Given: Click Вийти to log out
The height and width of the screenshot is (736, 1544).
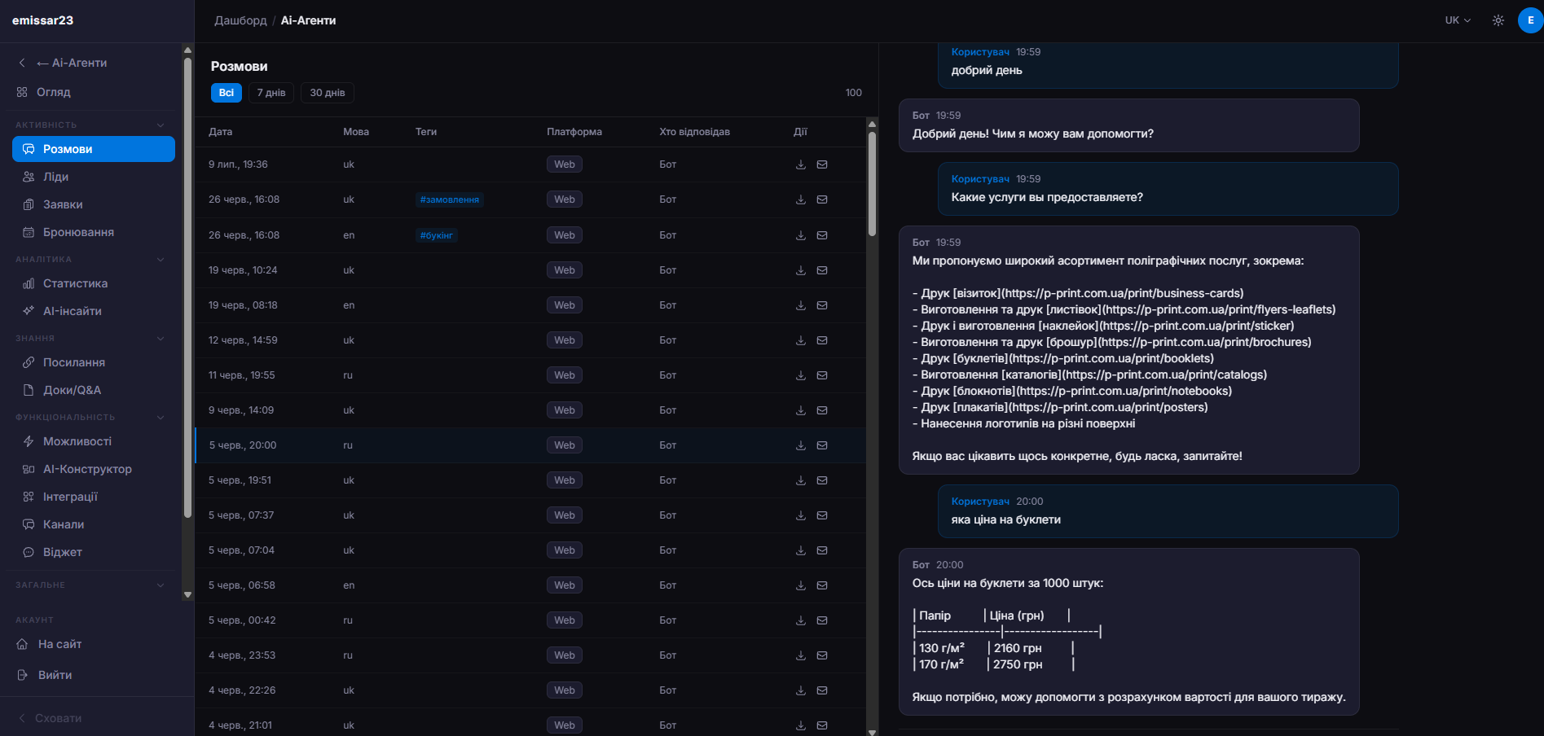Looking at the screenshot, I should (x=45, y=675).
